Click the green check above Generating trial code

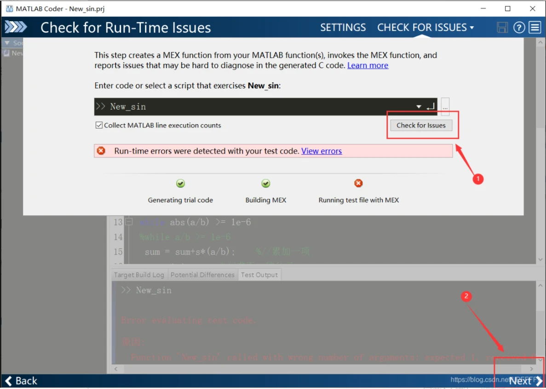point(180,183)
